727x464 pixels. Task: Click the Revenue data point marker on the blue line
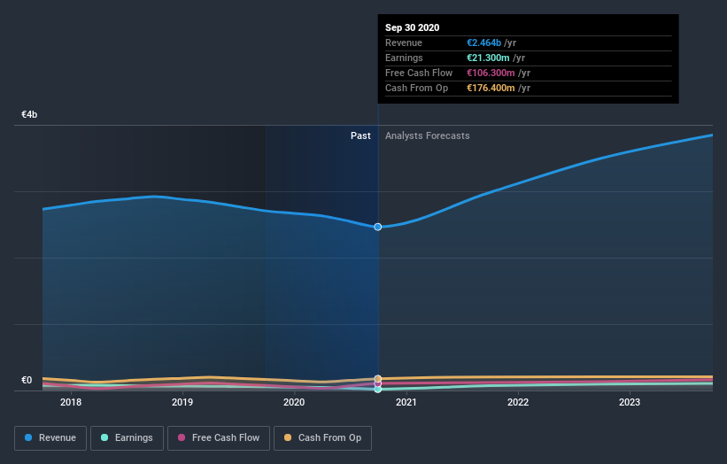tap(378, 227)
